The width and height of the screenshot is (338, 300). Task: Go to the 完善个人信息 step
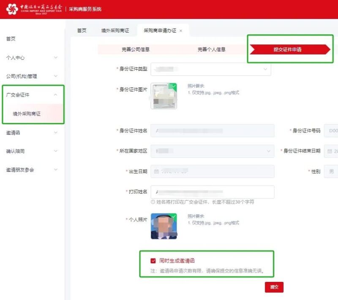211,49
